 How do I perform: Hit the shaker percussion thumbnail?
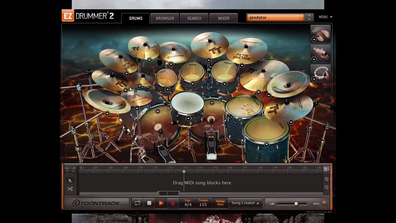pos(321,53)
